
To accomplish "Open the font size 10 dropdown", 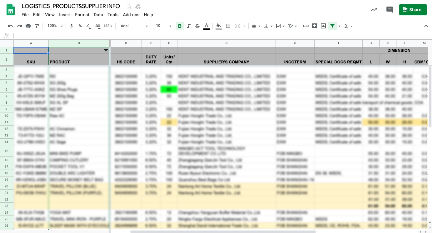I will click(164, 26).
